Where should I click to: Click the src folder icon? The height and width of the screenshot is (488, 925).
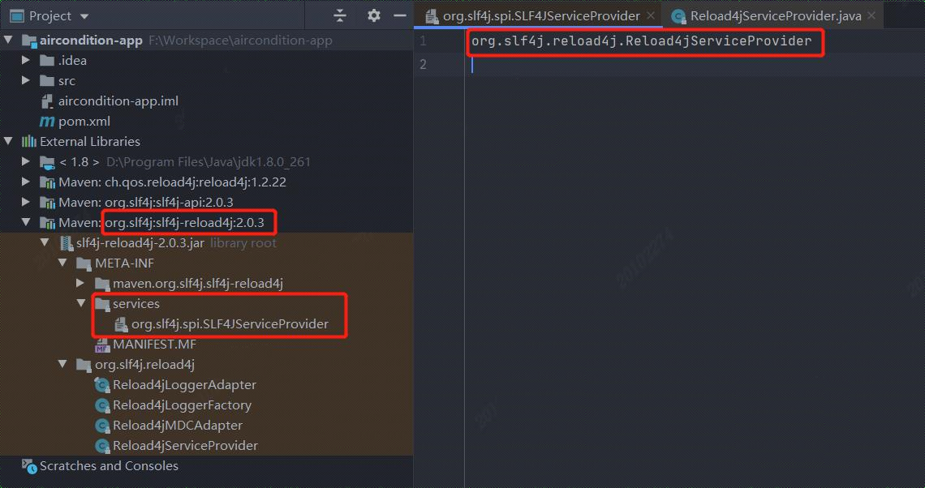[47, 81]
